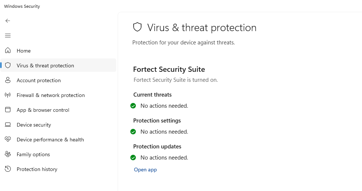The height and width of the screenshot is (191, 362).
Task: Click the back arrow icon
Action: 8,21
